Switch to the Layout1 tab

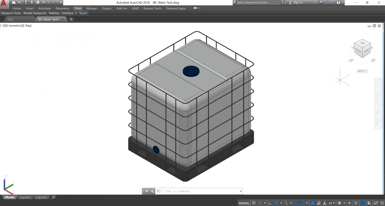[x=25, y=197]
